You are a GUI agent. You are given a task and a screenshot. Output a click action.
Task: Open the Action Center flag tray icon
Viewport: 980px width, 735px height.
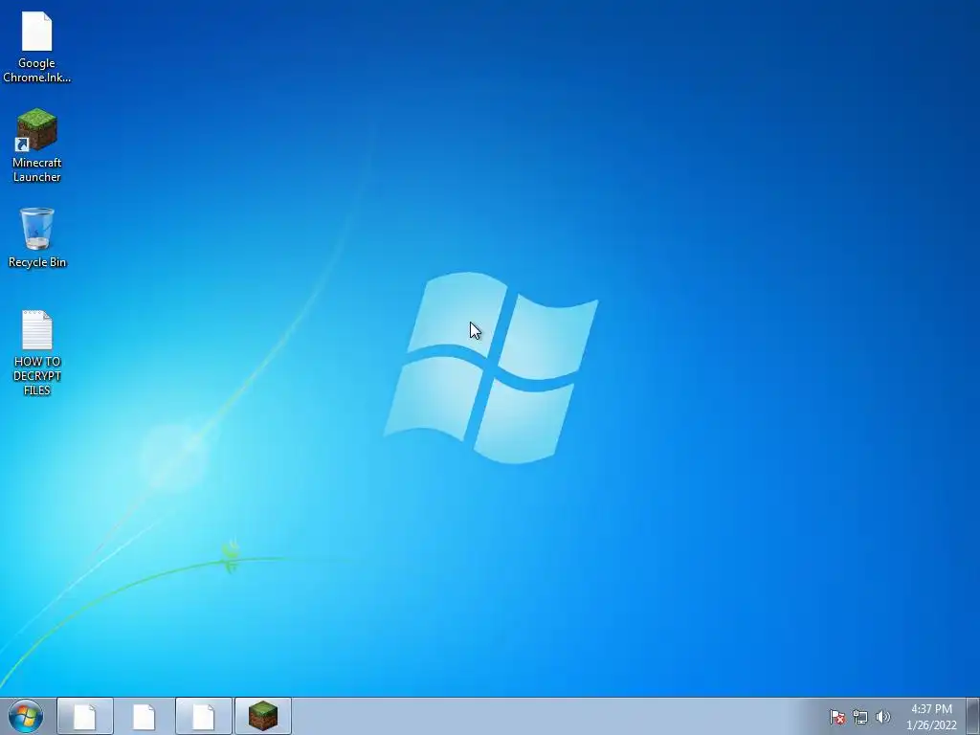click(x=836, y=717)
